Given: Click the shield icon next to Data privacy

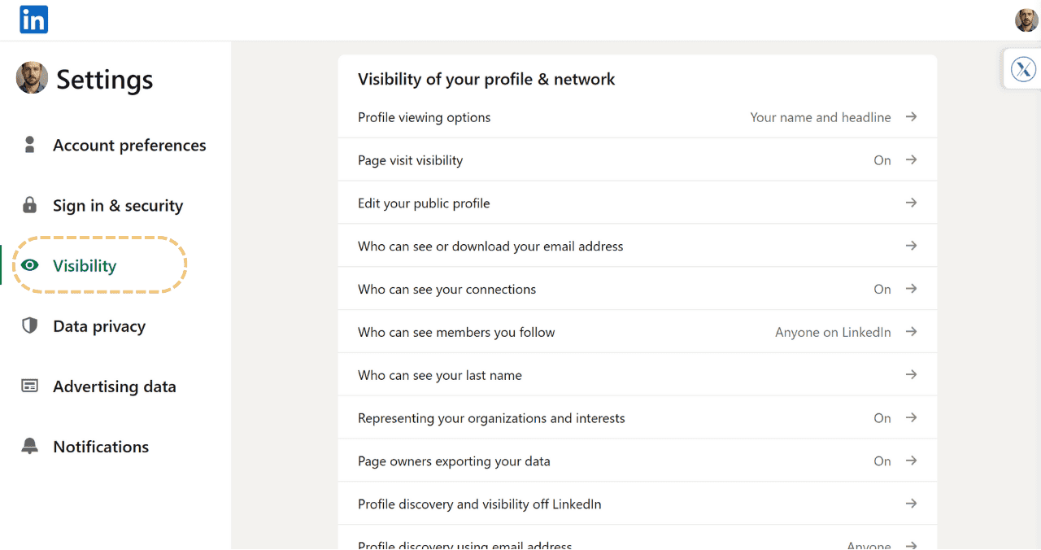Looking at the screenshot, I should pyautogui.click(x=30, y=325).
